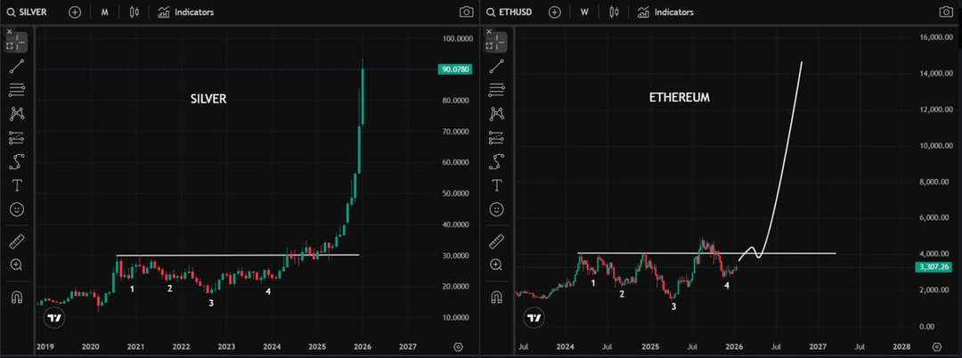Viewport: 962px width, 358px height.
Task: Select the ruler measure tool on SILVER chart
Action: [x=17, y=241]
